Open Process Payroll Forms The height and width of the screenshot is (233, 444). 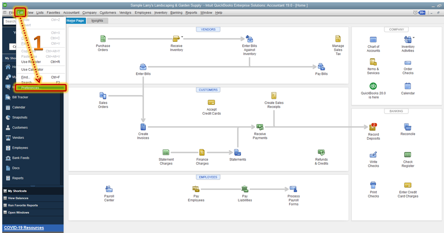[293, 189]
